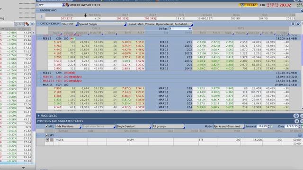The height and width of the screenshot is (170, 303).
Task: Click the watchlist navigation arrows control
Action: [19, 24]
